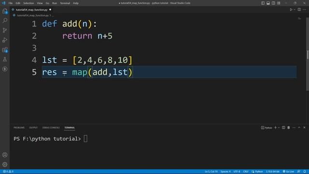
Task: Switch to the Terminal panel tab
Action: (x=70, y=128)
